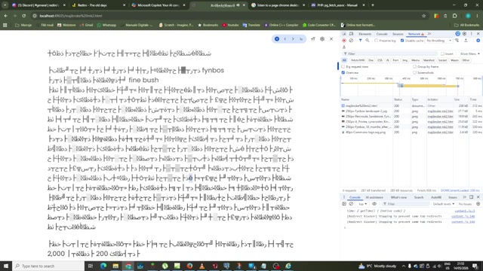
Task: Open console settings gear
Action: pos(478,204)
